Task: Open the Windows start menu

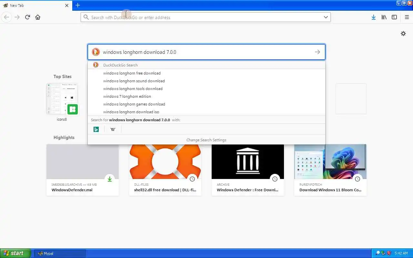Action: (x=15, y=253)
